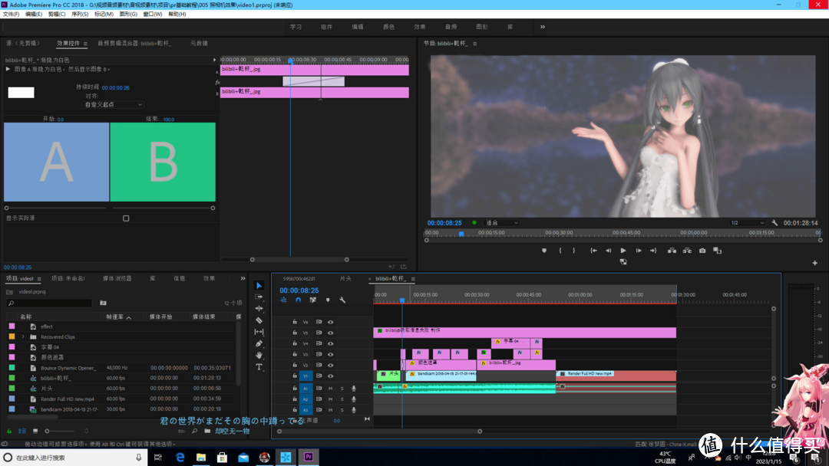829x466 pixels.
Task: Click the transition start A preview slider
Action: click(x=6, y=208)
